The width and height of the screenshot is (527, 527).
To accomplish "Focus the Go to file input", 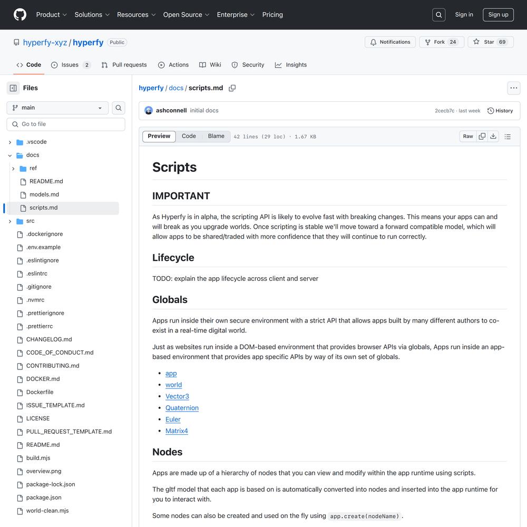I will [x=66, y=124].
